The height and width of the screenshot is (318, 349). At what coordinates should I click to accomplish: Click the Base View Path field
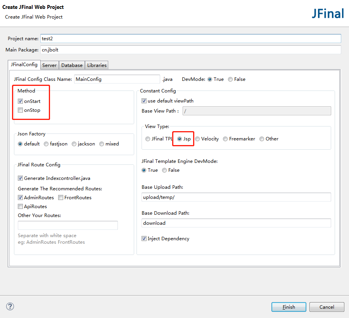257,111
